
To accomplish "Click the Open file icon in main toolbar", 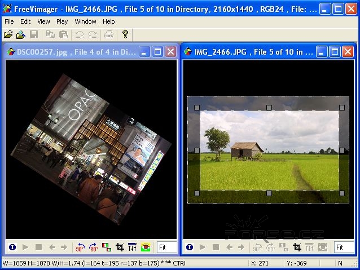I will pyautogui.click(x=8, y=34).
